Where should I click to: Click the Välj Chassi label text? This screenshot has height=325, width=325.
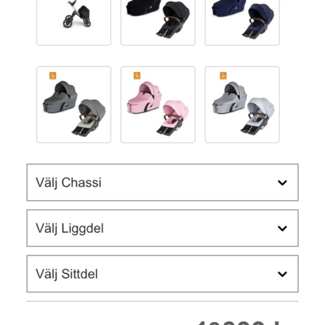point(68,183)
